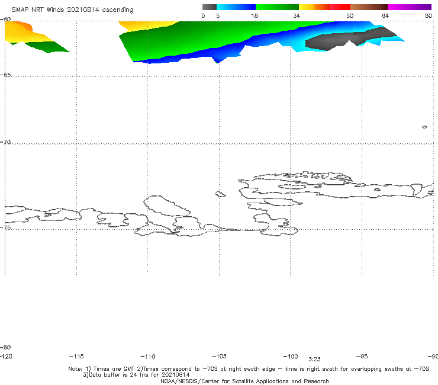Click the color bar label '18'
This screenshot has width=438, height=385.
point(255,15)
